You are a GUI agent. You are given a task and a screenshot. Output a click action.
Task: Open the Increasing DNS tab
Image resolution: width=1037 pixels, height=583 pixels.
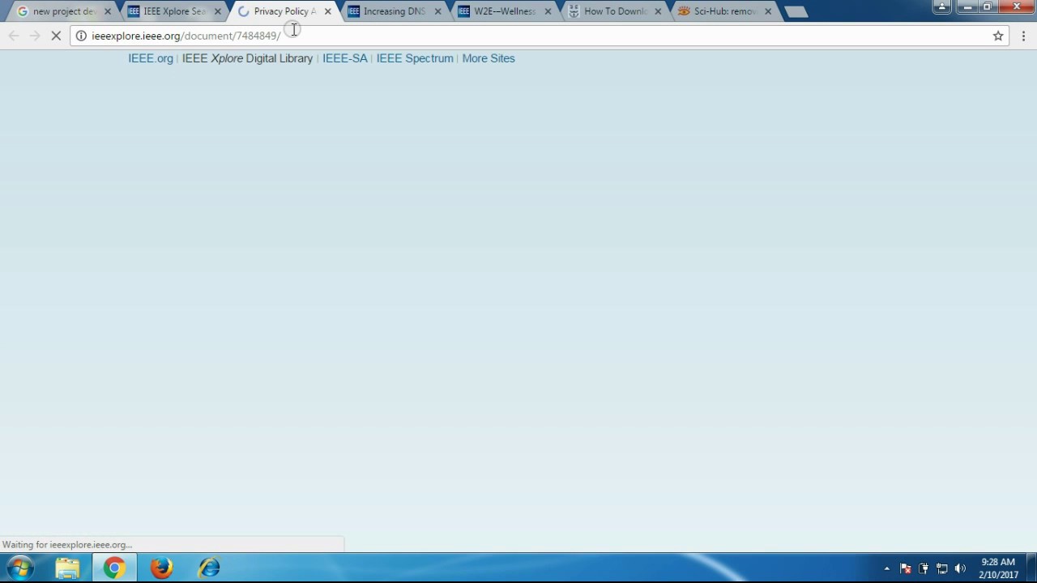pyautogui.click(x=394, y=11)
